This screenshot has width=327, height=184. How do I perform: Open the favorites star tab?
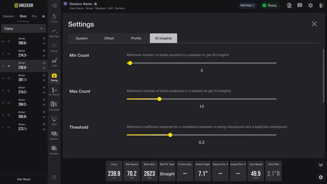tap(43, 16)
